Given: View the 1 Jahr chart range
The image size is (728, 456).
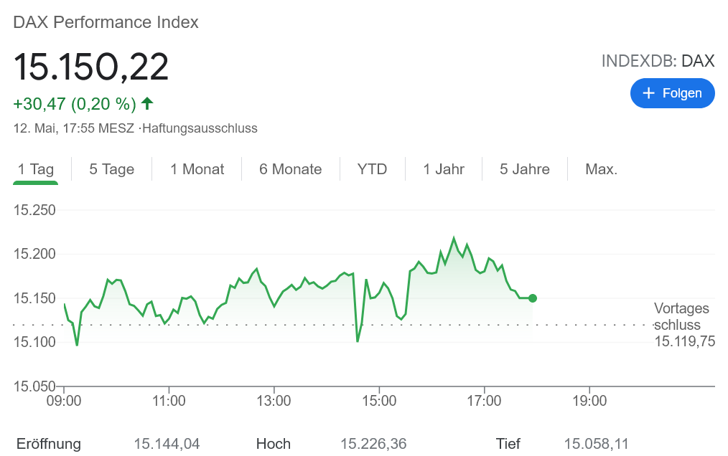Looking at the screenshot, I should point(444,169).
